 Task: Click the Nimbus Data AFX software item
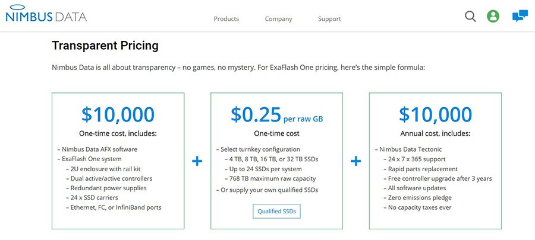click(x=99, y=149)
